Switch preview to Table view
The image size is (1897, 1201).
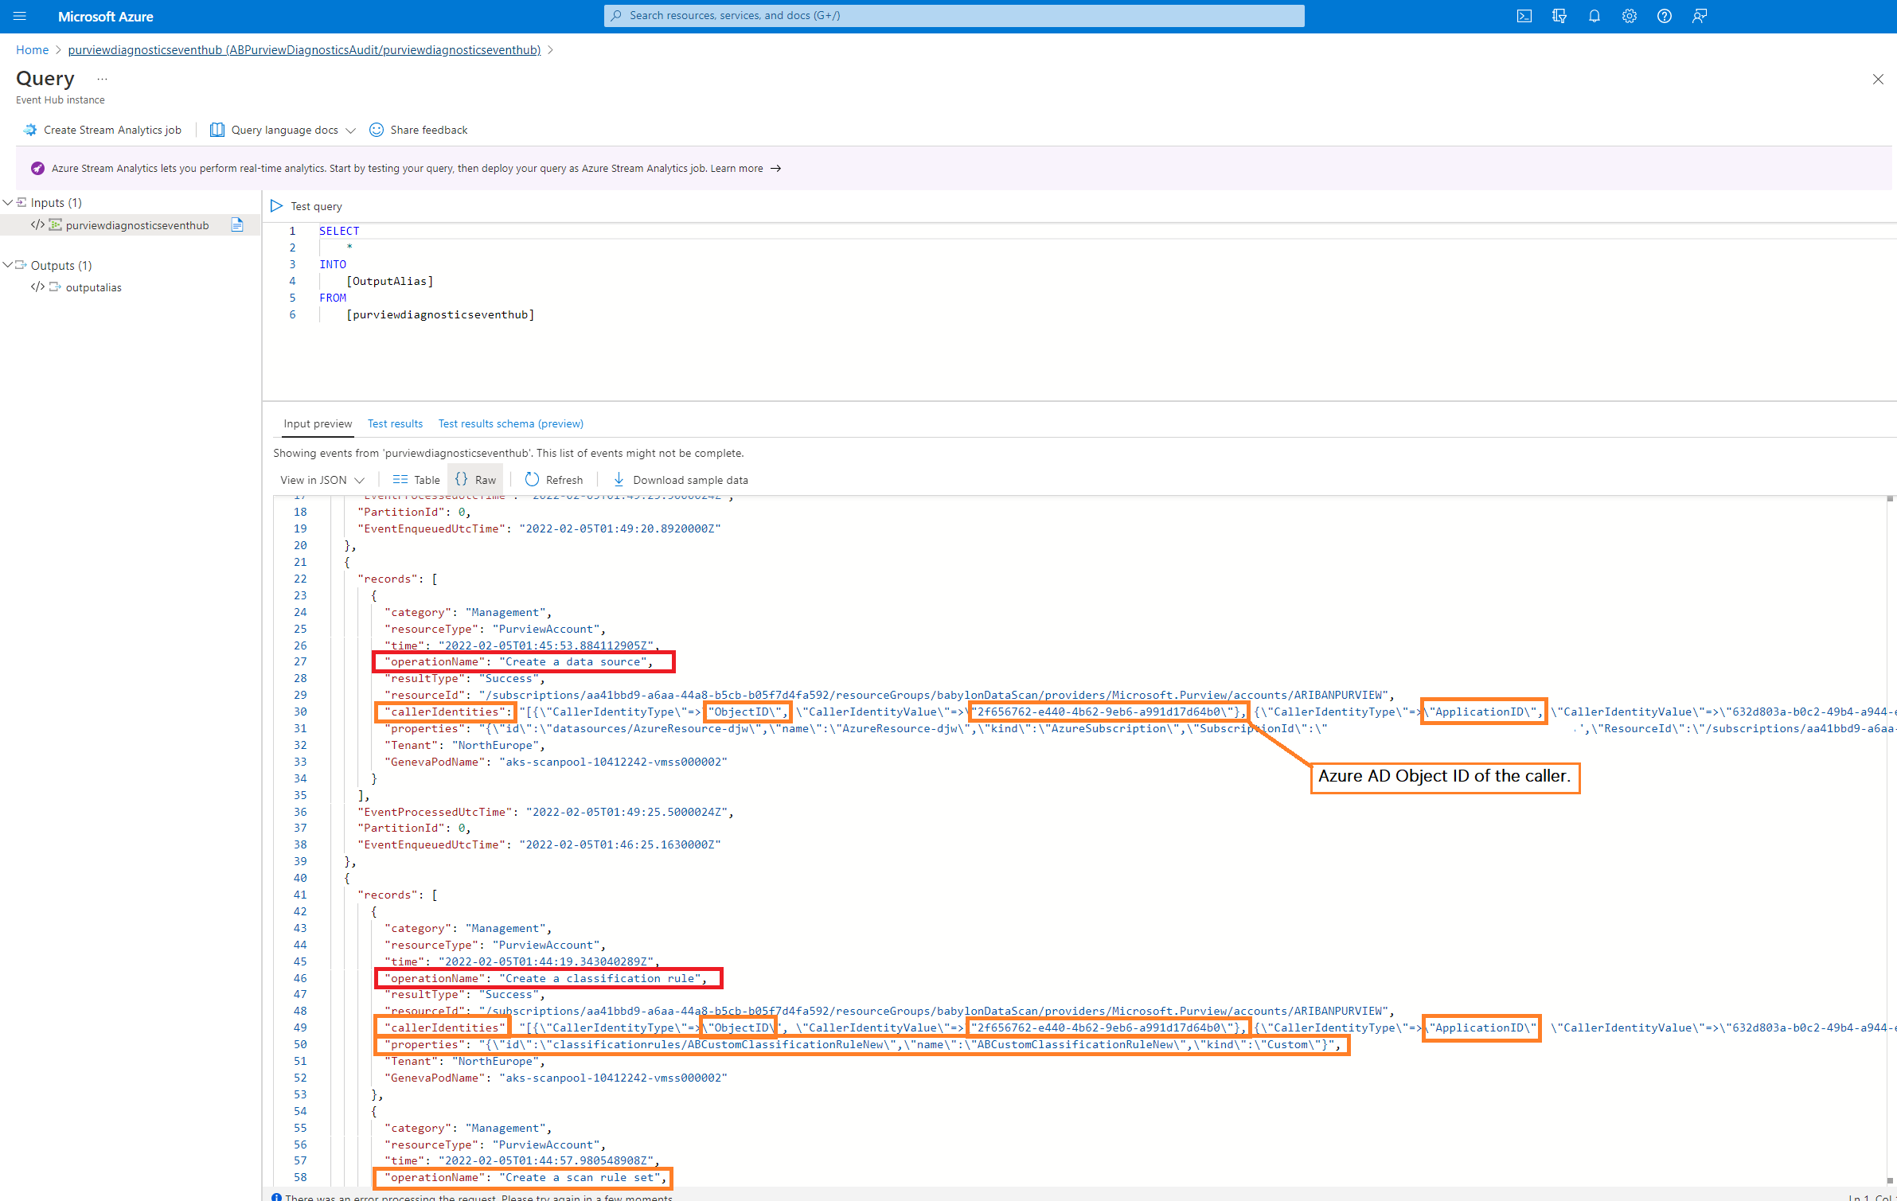(x=416, y=480)
